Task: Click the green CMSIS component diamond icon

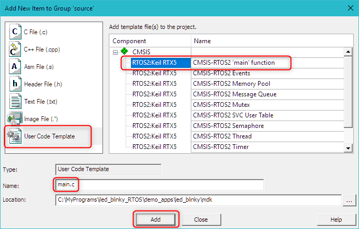Action: click(x=125, y=51)
